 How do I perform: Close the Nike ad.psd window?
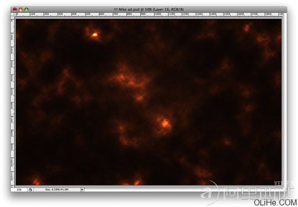click(15, 10)
